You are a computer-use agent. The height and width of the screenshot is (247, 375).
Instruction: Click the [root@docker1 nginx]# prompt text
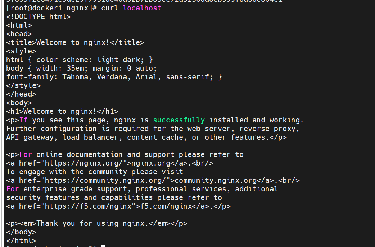[x=51, y=8]
